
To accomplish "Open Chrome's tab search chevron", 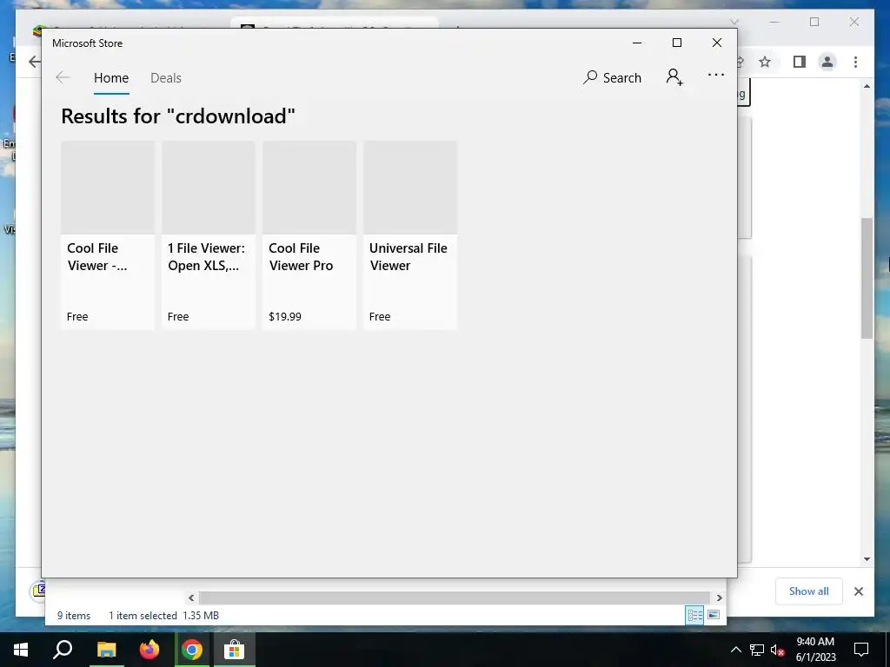I will pyautogui.click(x=734, y=22).
